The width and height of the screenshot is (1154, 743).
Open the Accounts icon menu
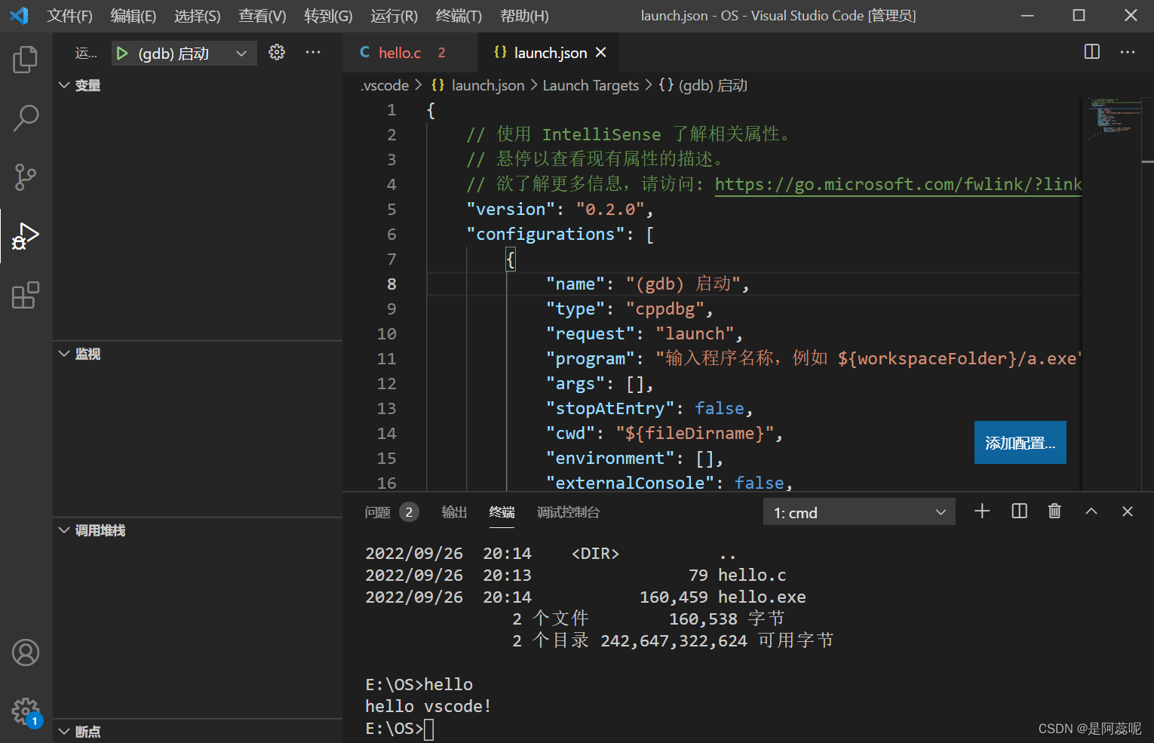coord(26,652)
